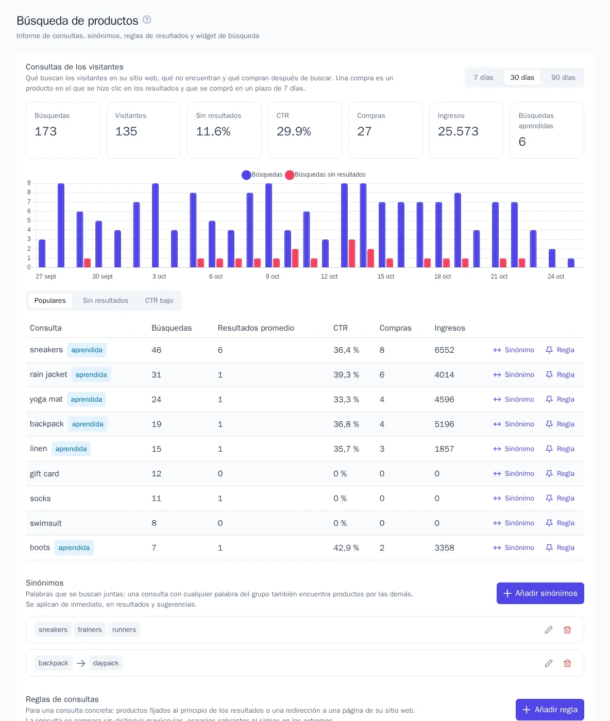Switch the period to 90 días

(x=563, y=77)
